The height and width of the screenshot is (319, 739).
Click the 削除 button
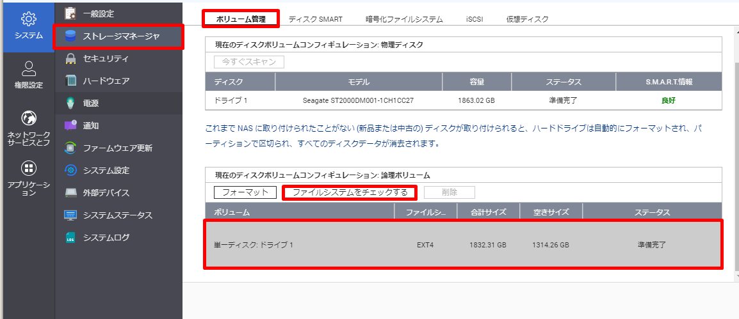(x=449, y=192)
